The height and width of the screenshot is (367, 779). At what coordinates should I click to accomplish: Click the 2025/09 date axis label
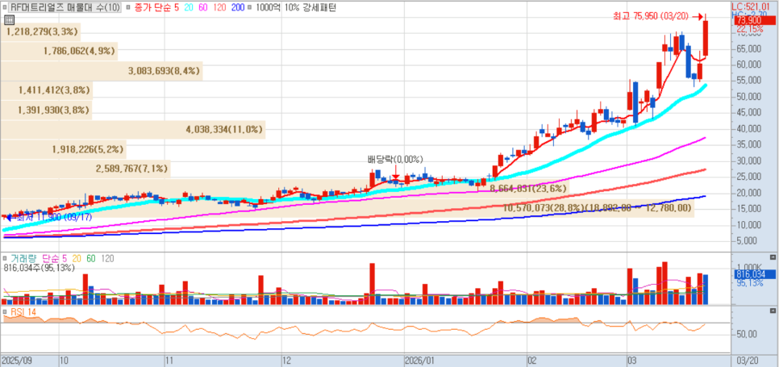coord(16,360)
